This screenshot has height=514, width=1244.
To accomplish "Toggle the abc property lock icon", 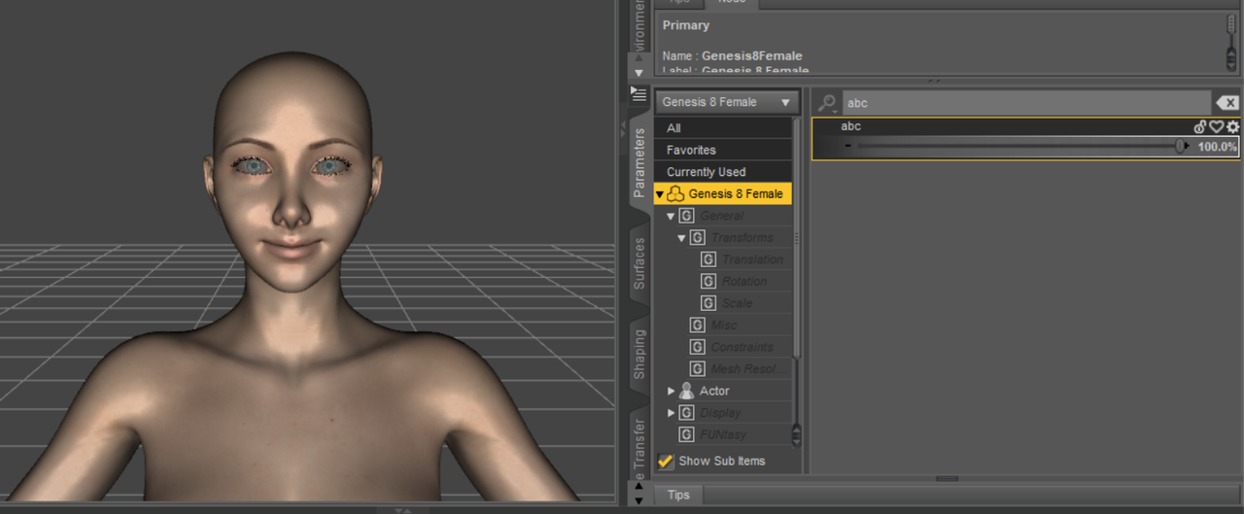I will (1200, 127).
